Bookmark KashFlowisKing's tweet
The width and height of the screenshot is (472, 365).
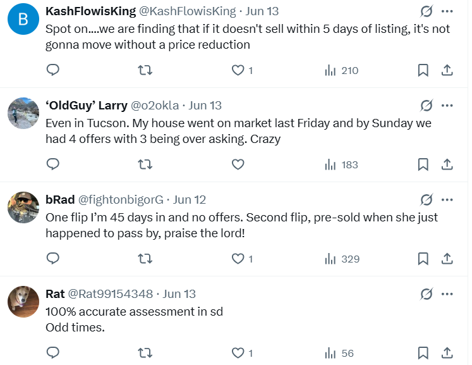tap(423, 70)
